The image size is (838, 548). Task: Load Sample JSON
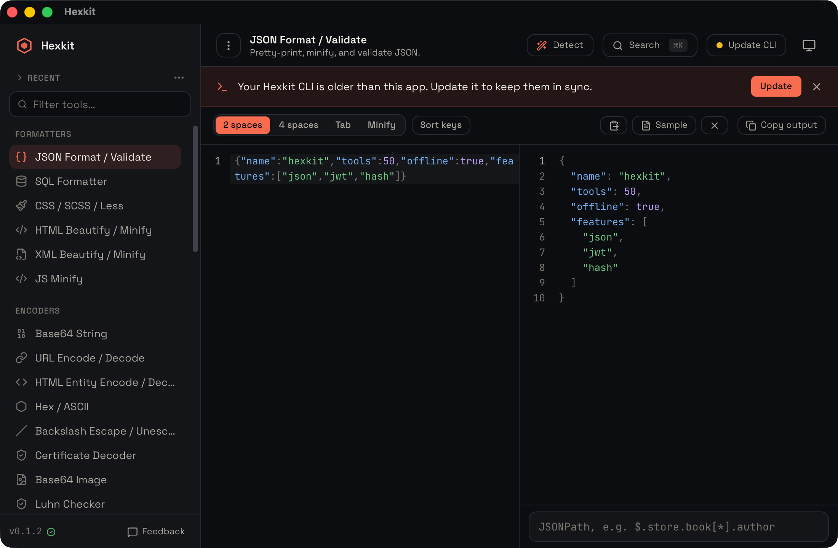click(x=664, y=125)
